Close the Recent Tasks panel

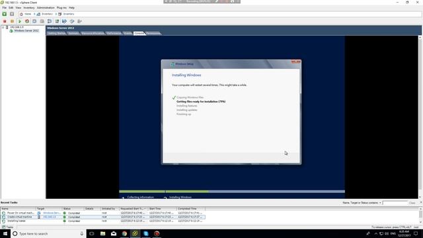[x=420, y=202]
